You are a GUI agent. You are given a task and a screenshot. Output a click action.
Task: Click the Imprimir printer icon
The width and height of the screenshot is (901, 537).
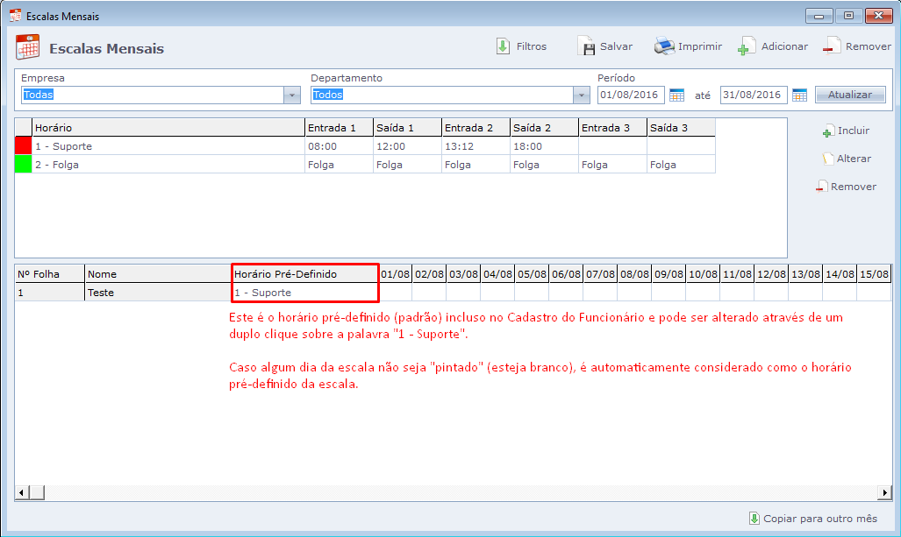(664, 46)
